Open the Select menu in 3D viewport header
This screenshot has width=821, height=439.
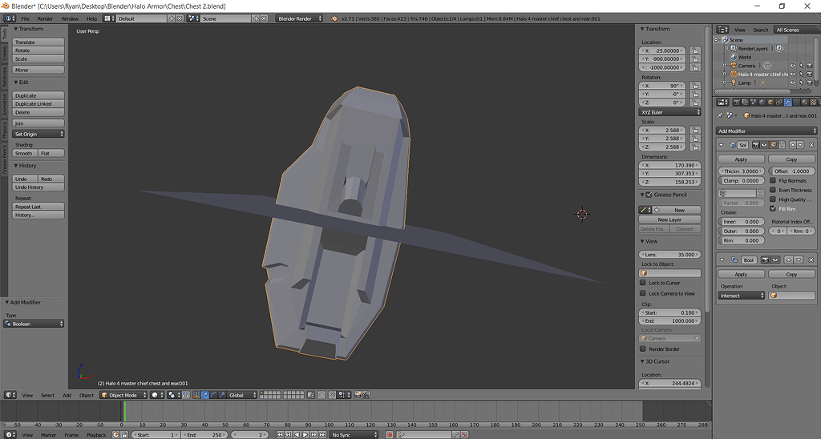[47, 395]
